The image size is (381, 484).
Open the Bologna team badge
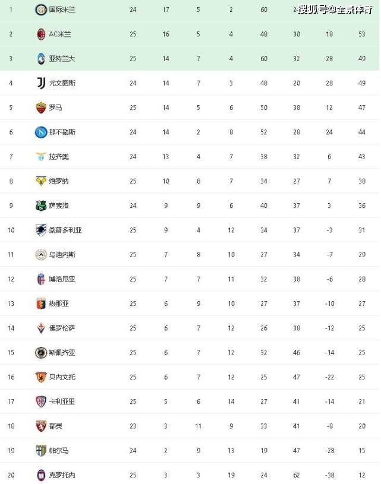41,279
